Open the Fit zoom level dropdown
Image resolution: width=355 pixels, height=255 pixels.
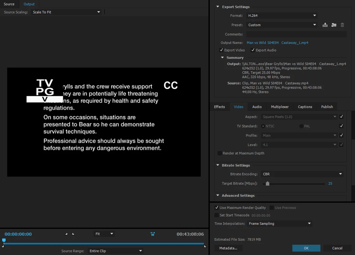104,234
